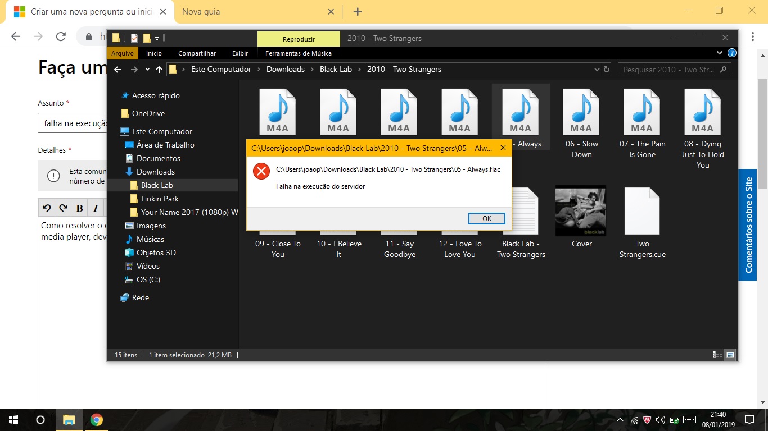
Task: Open notification center on taskbar
Action: pyautogui.click(x=749, y=420)
